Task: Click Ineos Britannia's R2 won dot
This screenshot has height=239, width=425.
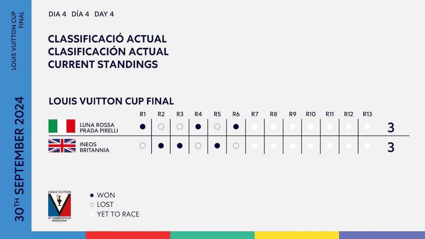Action: [x=161, y=146]
